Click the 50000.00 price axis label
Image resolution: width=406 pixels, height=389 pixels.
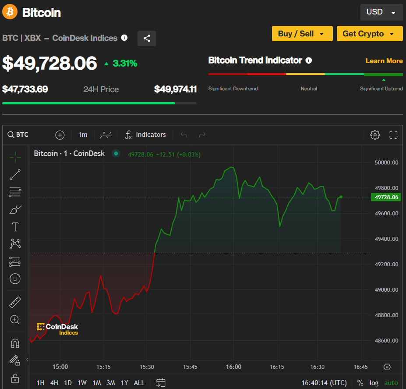click(387, 163)
